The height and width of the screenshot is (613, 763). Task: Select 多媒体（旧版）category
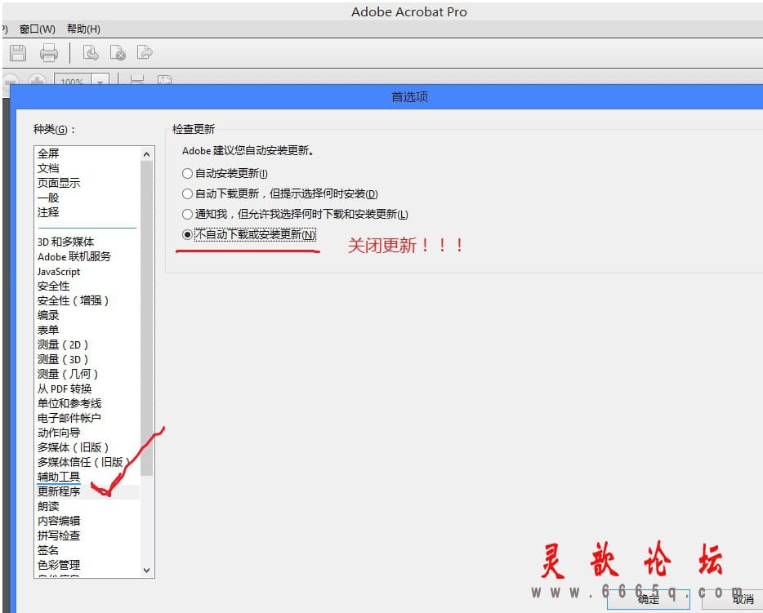[x=73, y=447]
